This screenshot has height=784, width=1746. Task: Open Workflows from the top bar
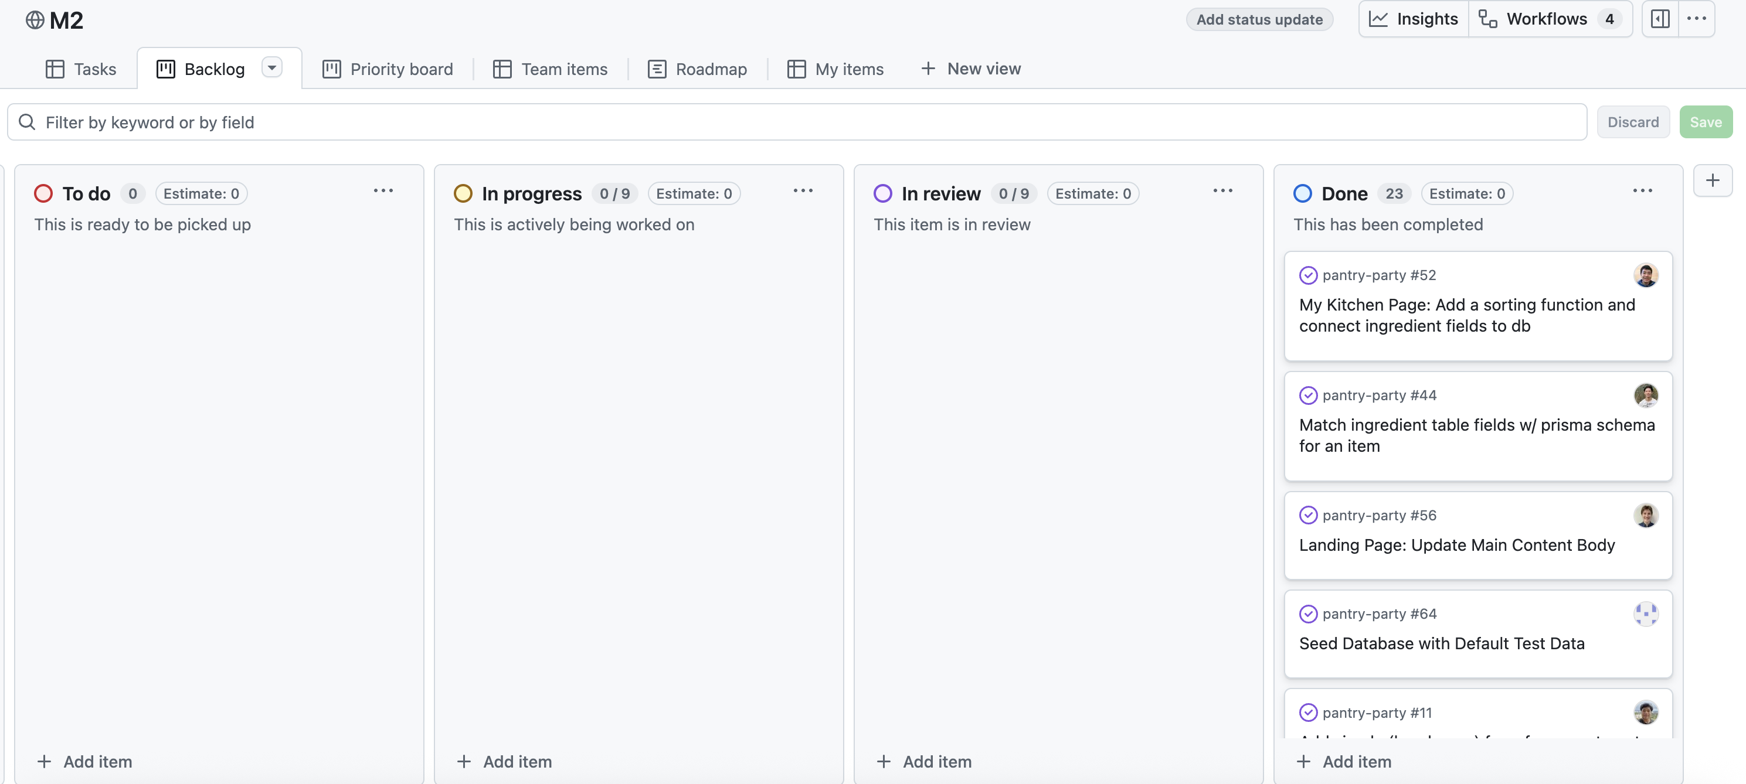(1546, 19)
